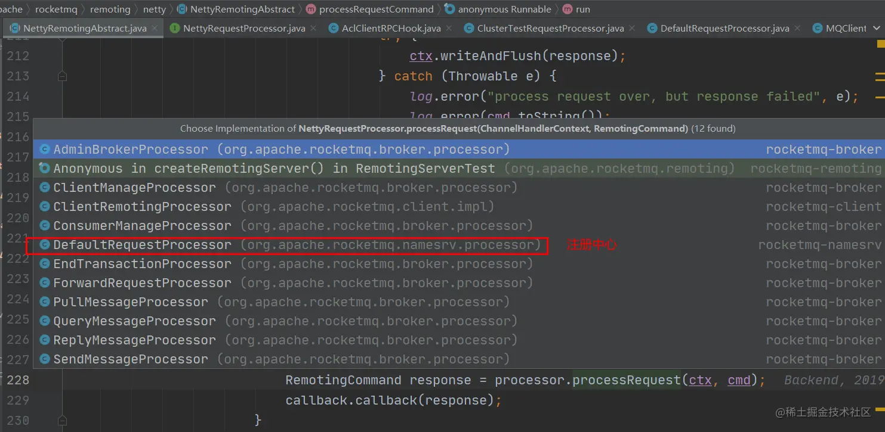
Task: Click line number 229 in gutter
Action: coord(18,400)
